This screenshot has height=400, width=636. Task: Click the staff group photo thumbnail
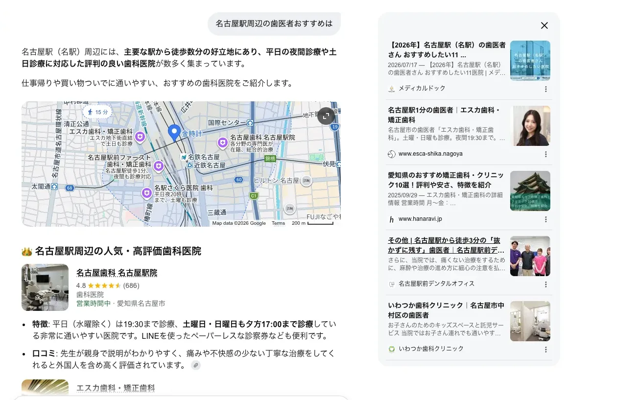pyautogui.click(x=530, y=256)
